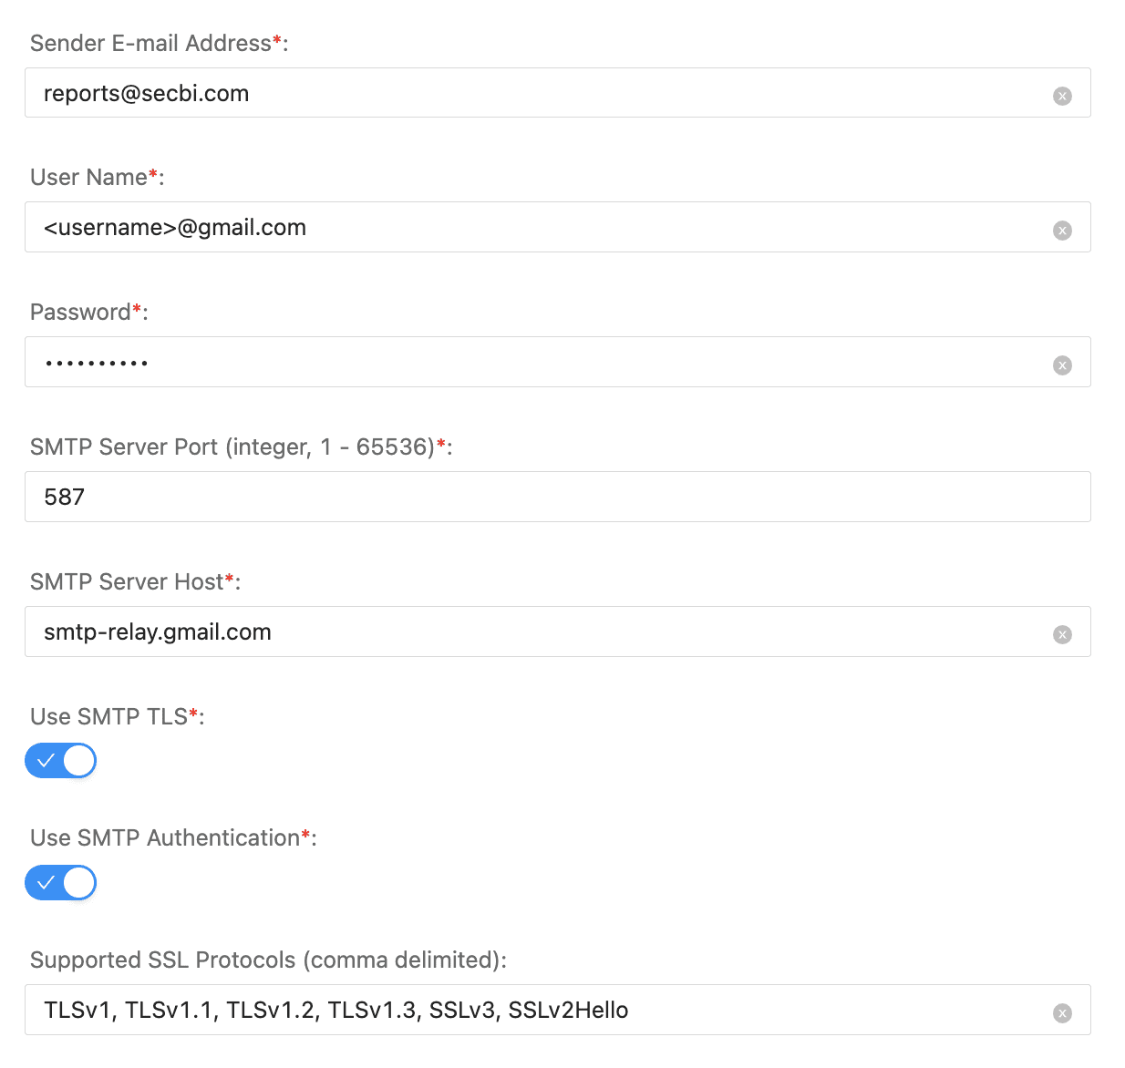
Task: Click the checkmark inside the SMTP Authentication toggle
Action: coord(46,882)
